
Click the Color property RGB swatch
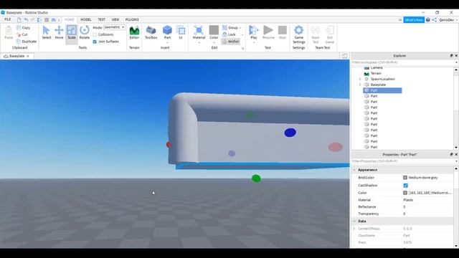[405, 193]
